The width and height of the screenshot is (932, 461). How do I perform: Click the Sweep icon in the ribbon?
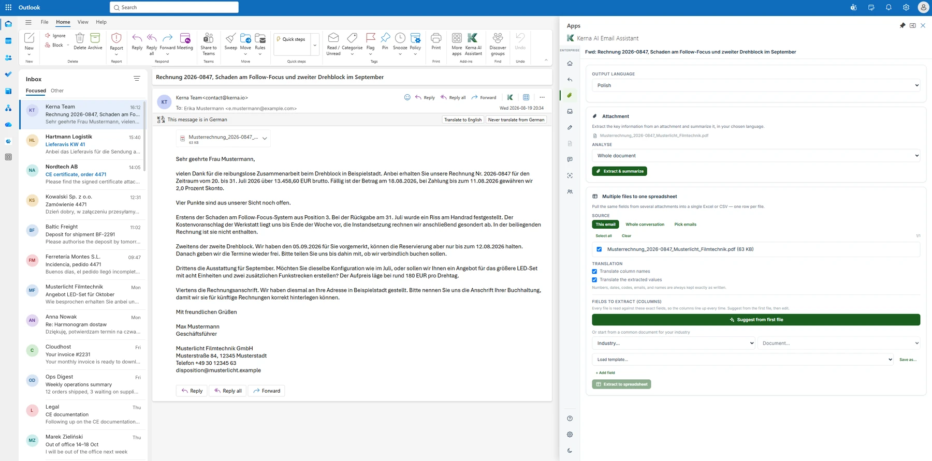[x=230, y=38]
